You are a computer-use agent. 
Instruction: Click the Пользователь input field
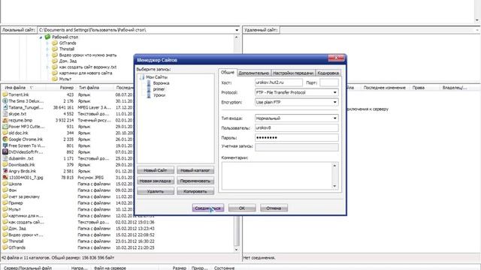click(x=297, y=128)
